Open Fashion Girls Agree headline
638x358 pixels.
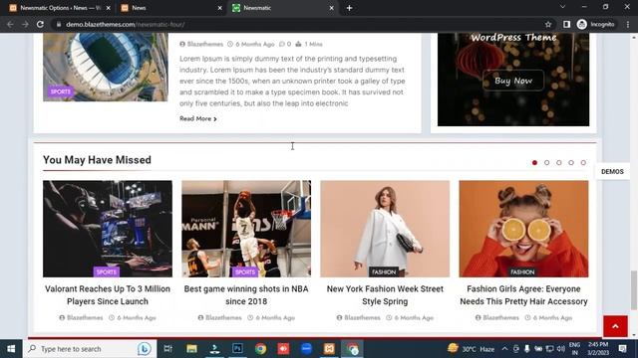pos(523,295)
